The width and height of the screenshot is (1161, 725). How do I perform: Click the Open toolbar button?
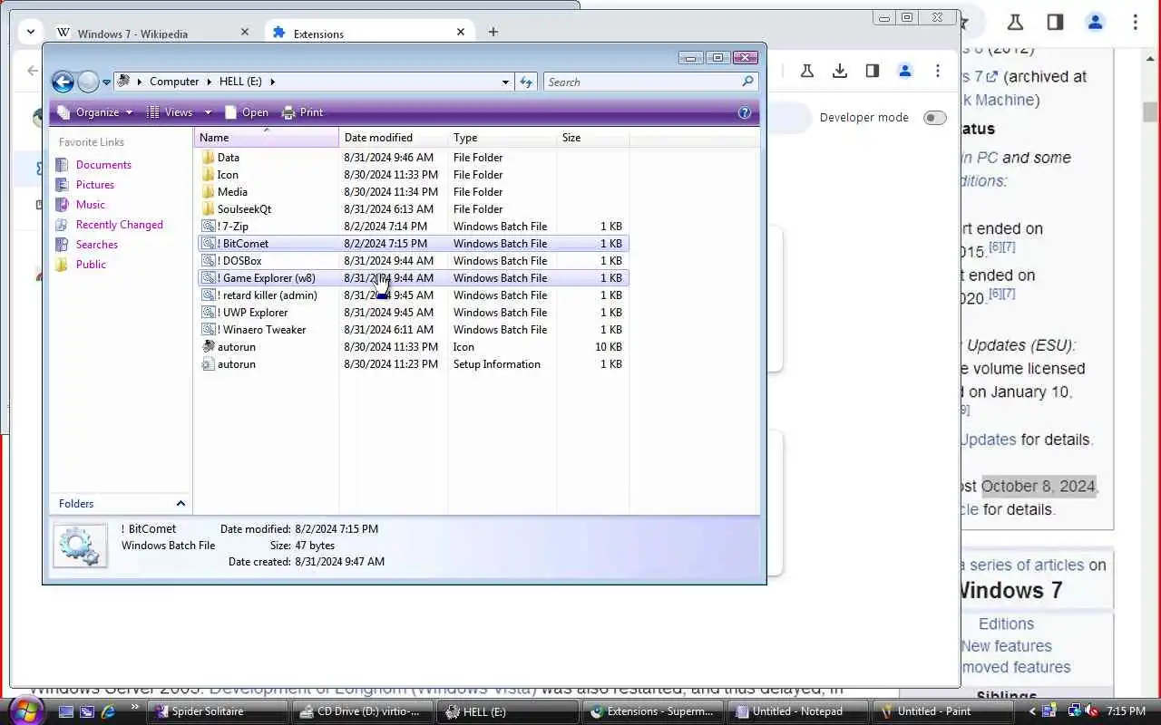(246, 112)
